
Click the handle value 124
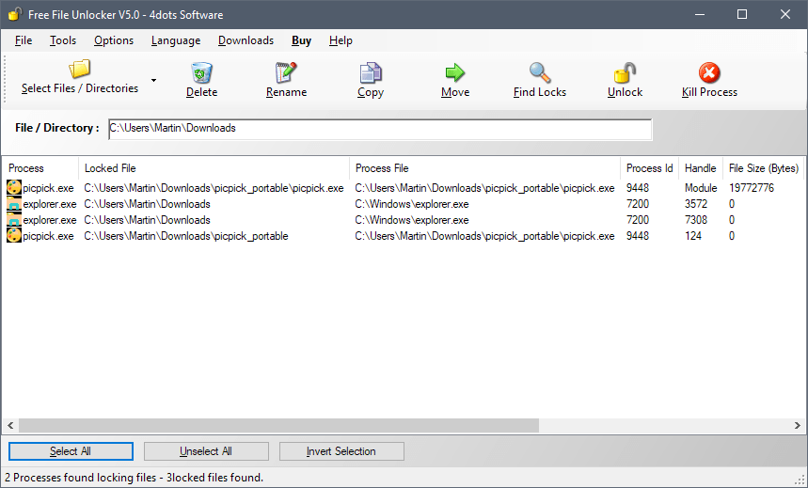click(693, 236)
